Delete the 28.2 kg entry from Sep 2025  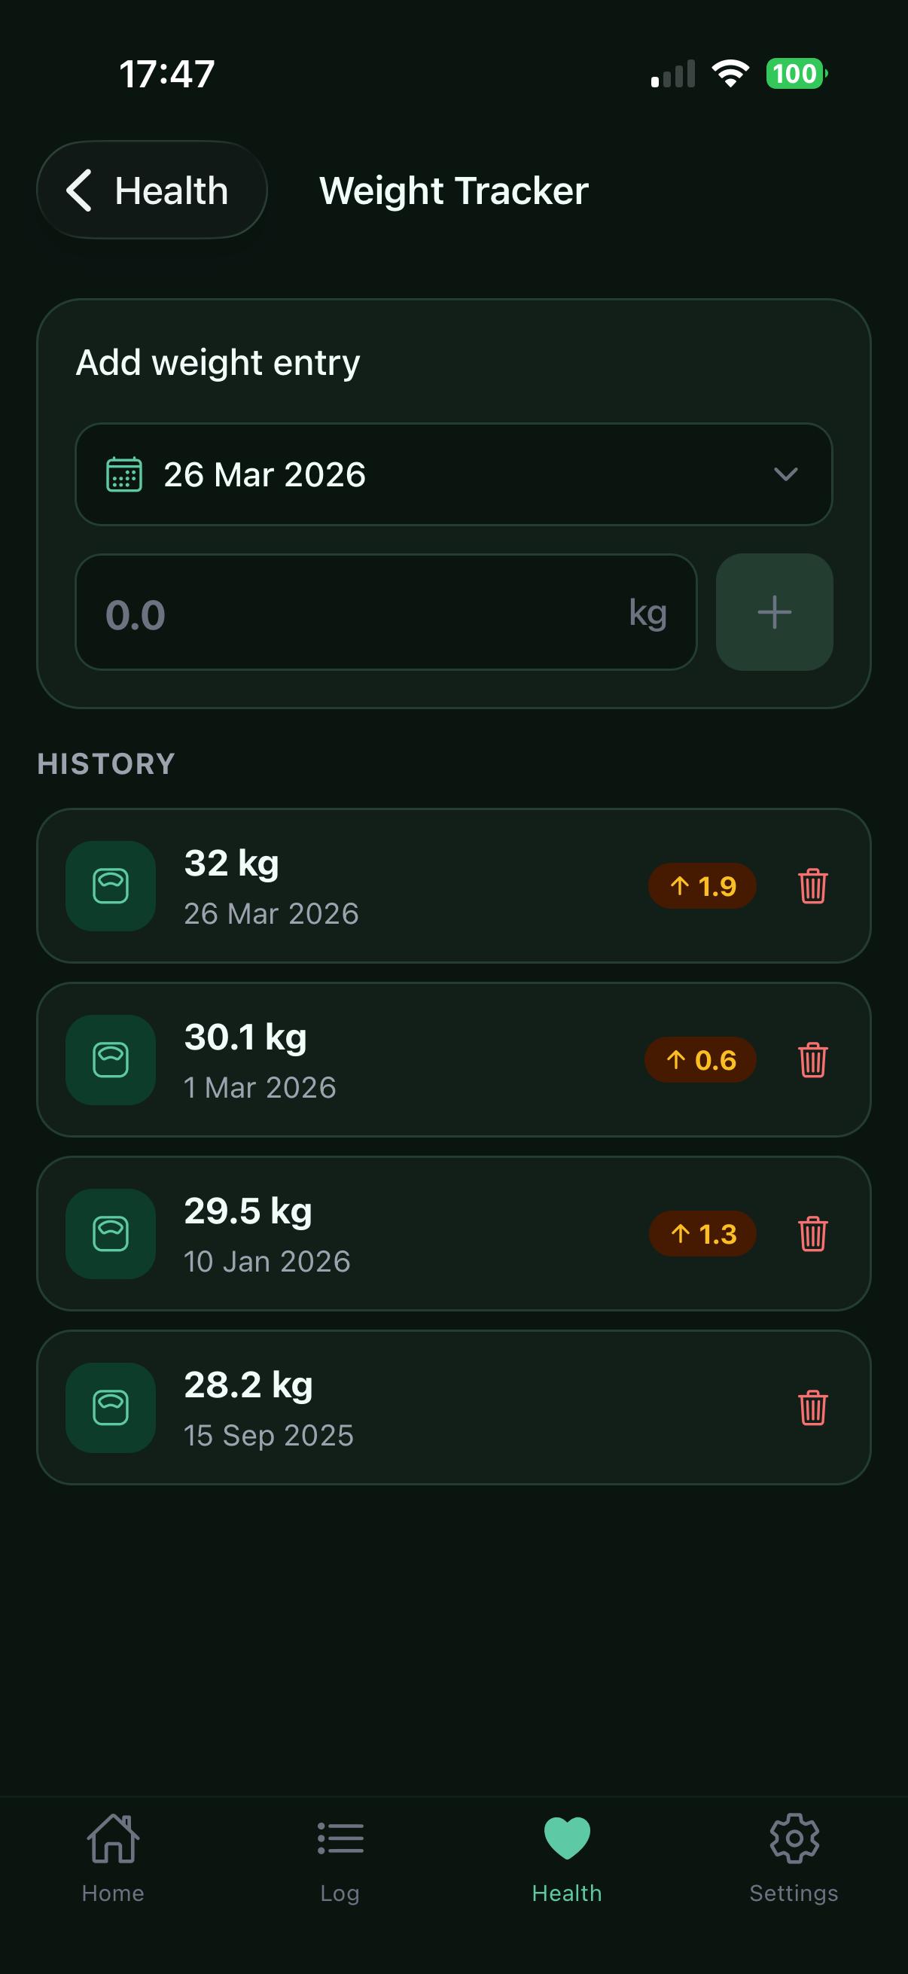(812, 1408)
